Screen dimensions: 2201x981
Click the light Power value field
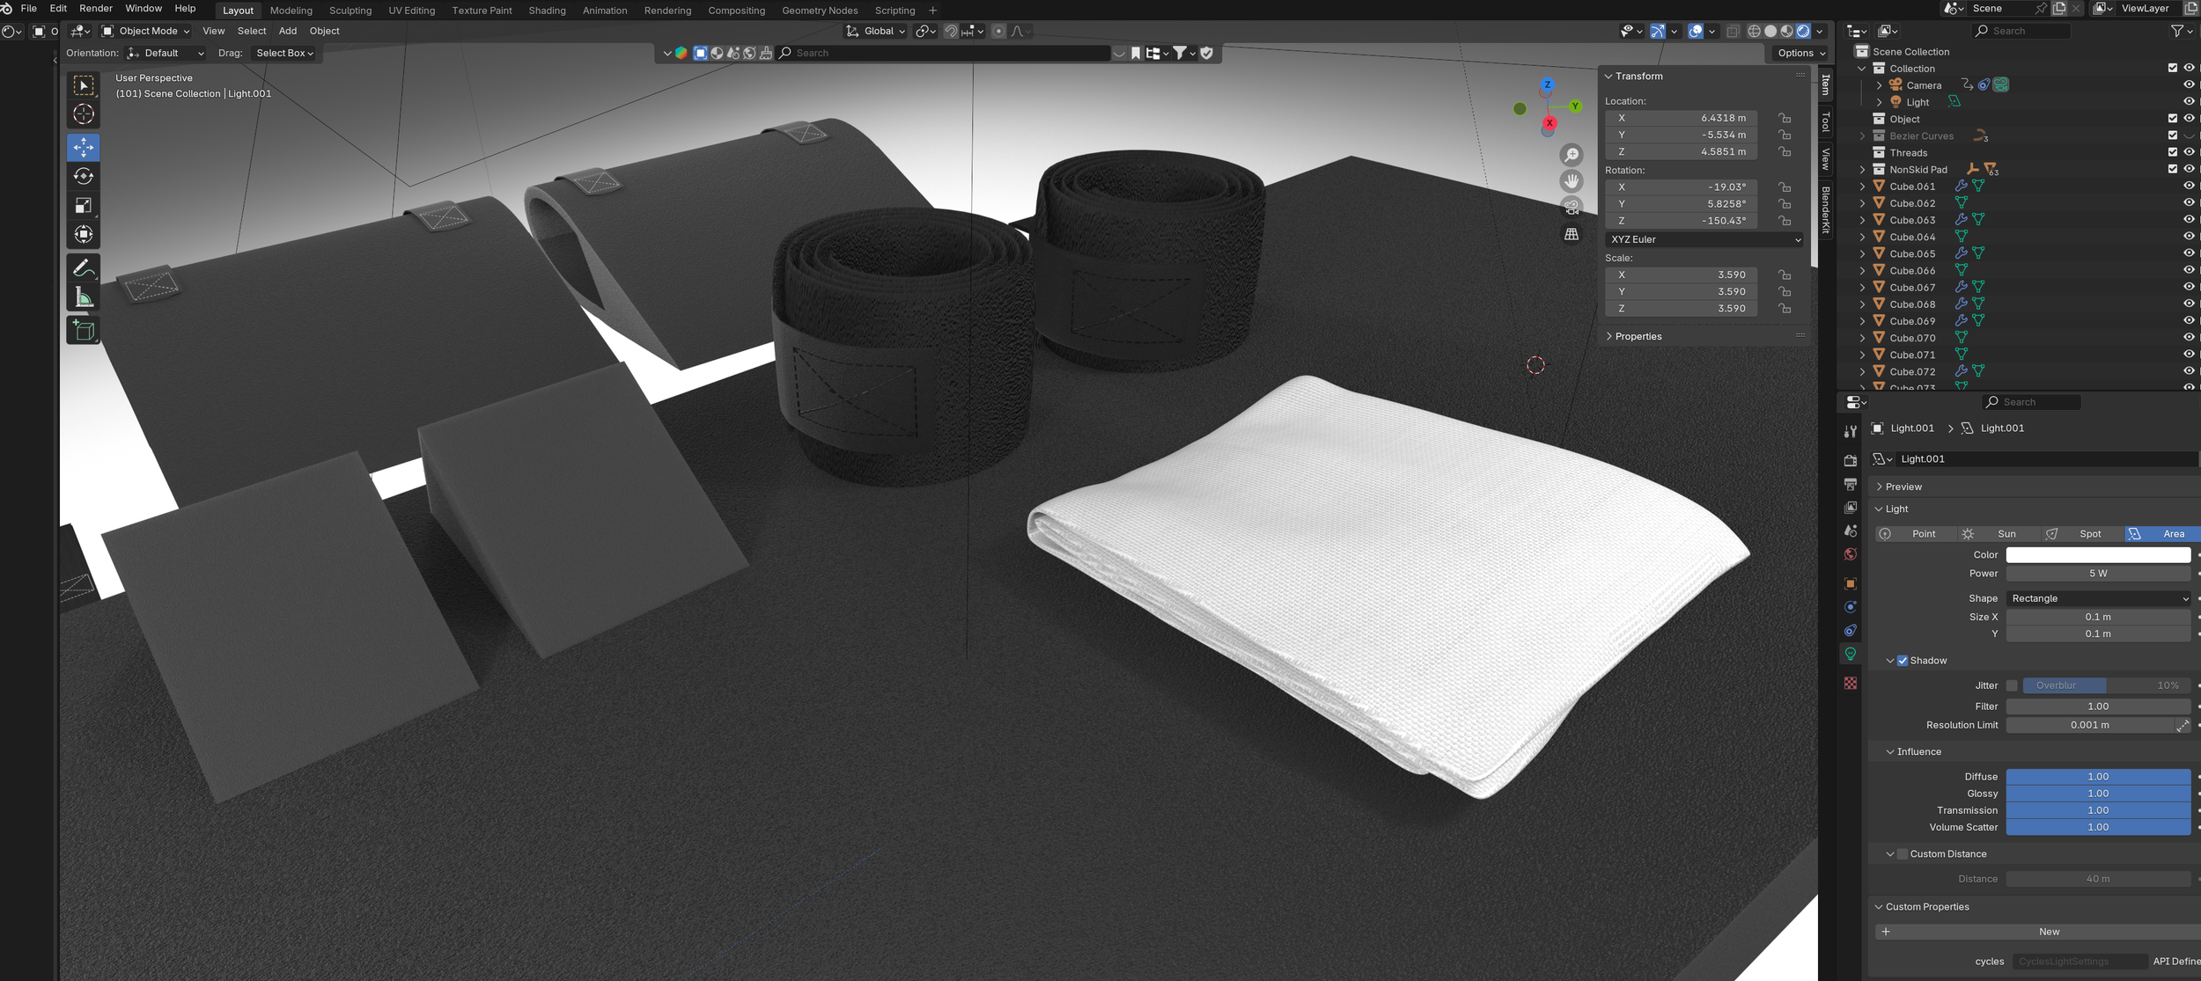pos(2098,574)
